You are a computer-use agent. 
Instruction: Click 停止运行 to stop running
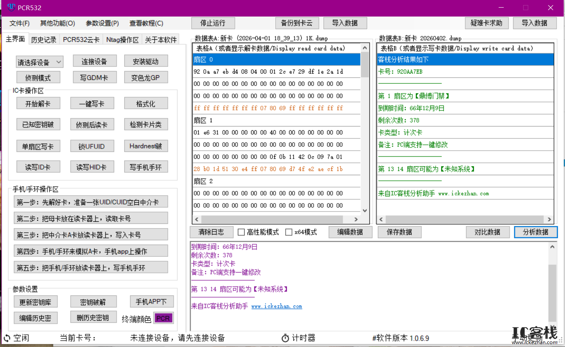(x=213, y=23)
